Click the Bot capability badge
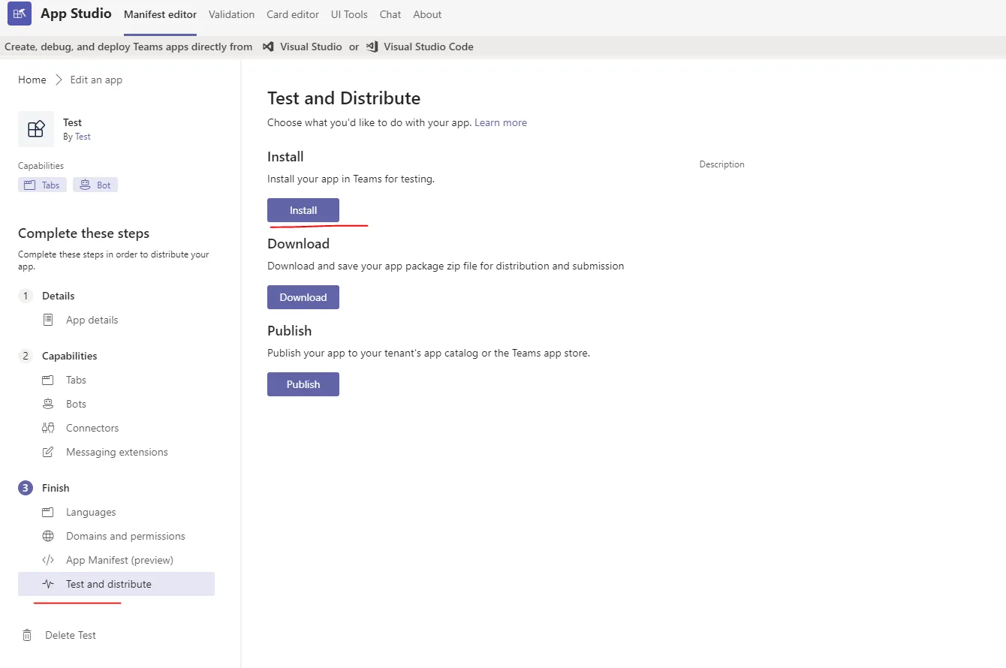1006x668 pixels. (x=95, y=185)
